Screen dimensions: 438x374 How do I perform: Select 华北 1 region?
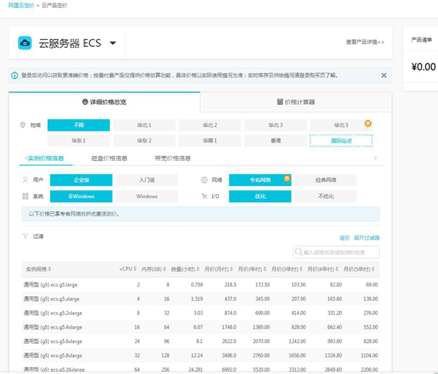144,125
